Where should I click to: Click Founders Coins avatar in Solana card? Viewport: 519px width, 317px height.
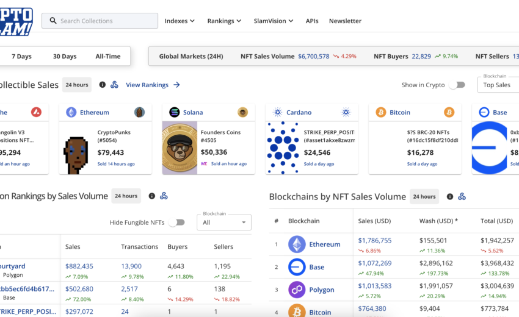pyautogui.click(x=242, y=112)
